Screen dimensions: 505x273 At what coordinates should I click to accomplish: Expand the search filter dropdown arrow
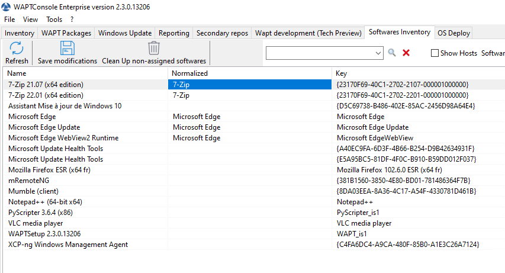[378, 53]
